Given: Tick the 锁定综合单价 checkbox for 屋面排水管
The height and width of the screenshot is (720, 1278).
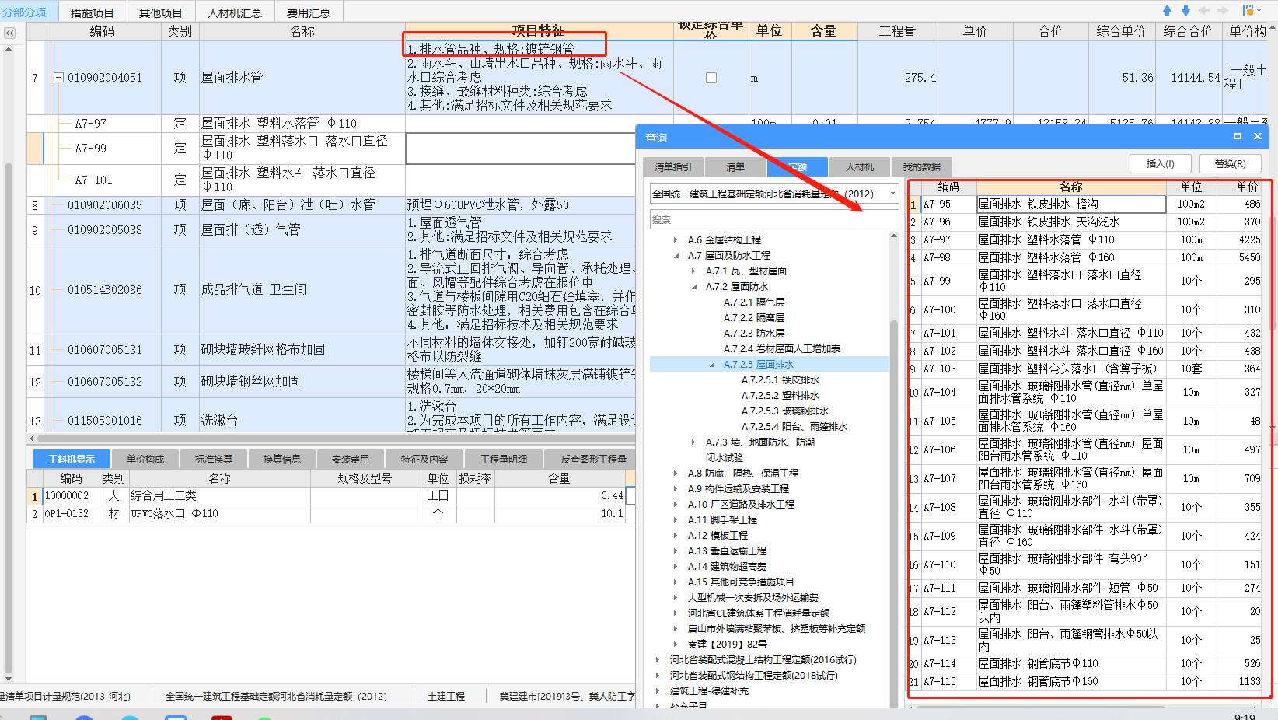Looking at the screenshot, I should tap(711, 78).
